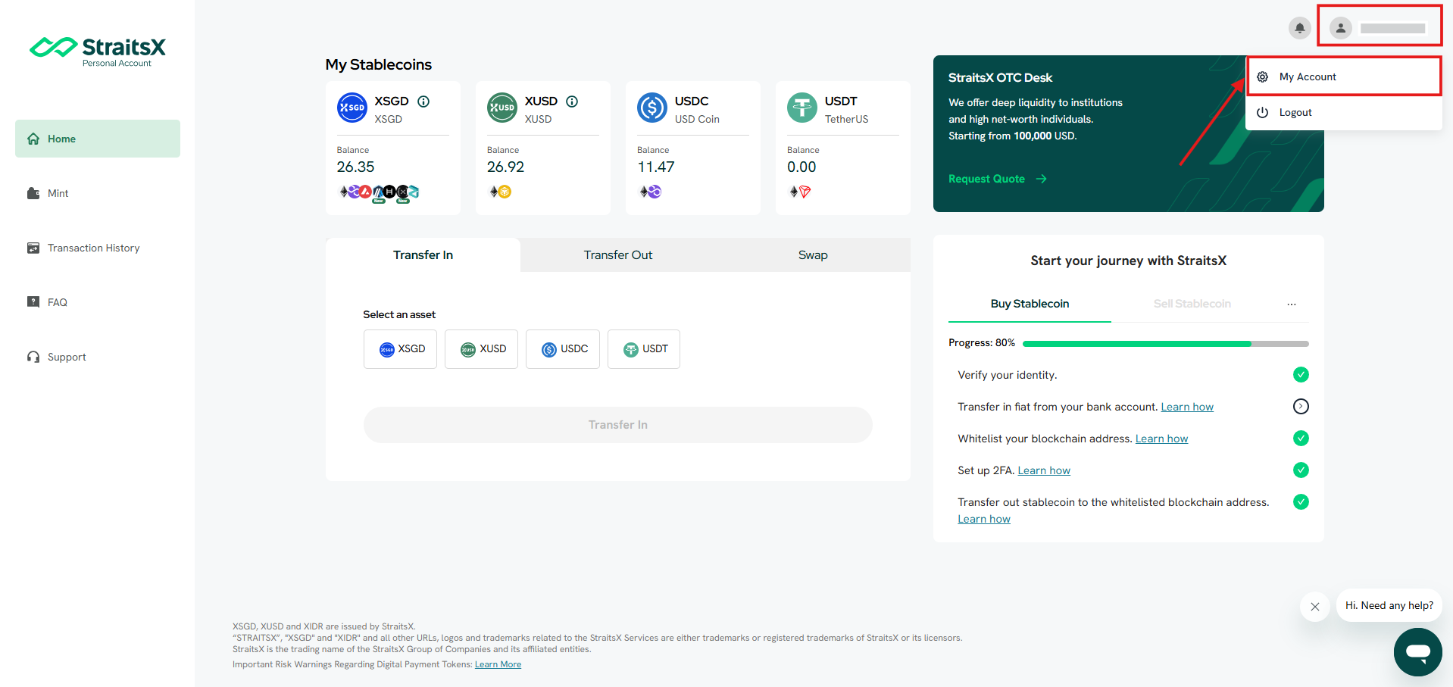Click the green checkmark for Verify your identity
This screenshot has width=1453, height=687.
1301,375
